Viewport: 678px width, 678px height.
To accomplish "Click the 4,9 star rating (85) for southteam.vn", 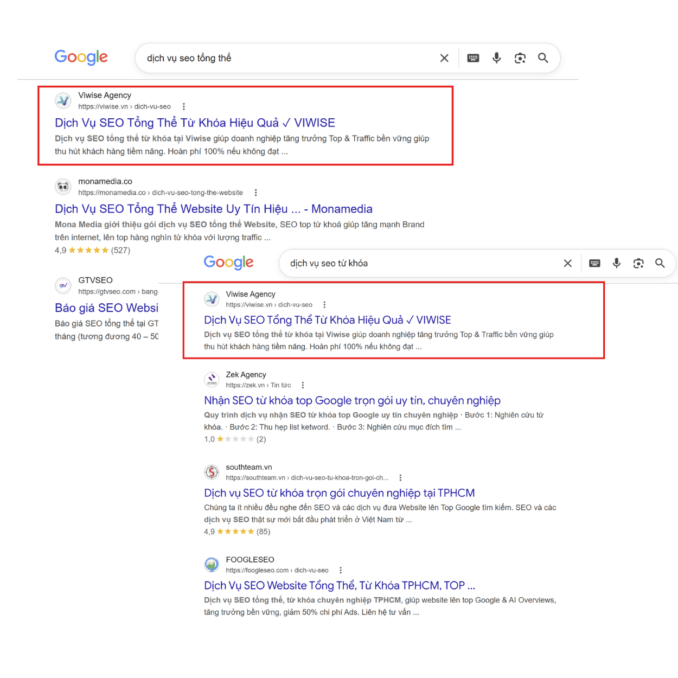I will tap(237, 532).
